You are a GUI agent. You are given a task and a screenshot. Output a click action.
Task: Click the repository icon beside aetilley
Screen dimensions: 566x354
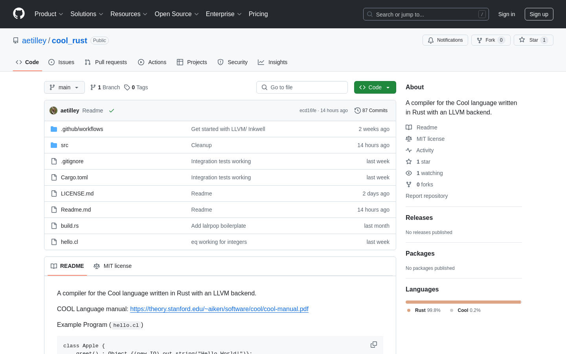click(16, 41)
